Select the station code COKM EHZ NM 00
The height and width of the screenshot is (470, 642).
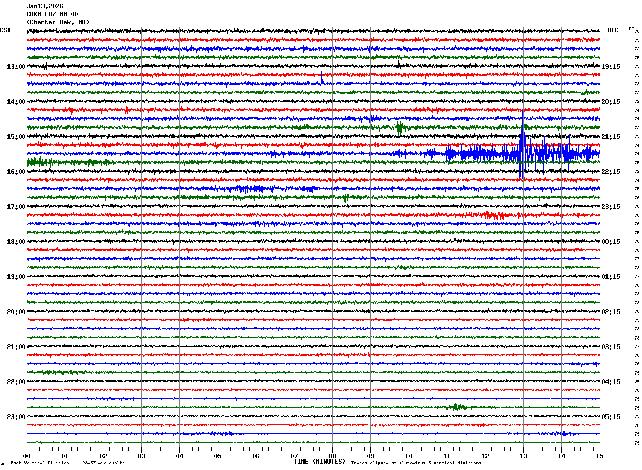(x=52, y=14)
